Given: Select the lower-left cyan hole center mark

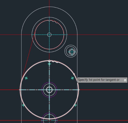Looking at the screenshot, I should (23, 105).
